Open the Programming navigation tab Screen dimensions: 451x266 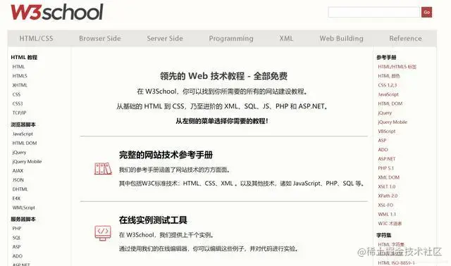click(231, 39)
